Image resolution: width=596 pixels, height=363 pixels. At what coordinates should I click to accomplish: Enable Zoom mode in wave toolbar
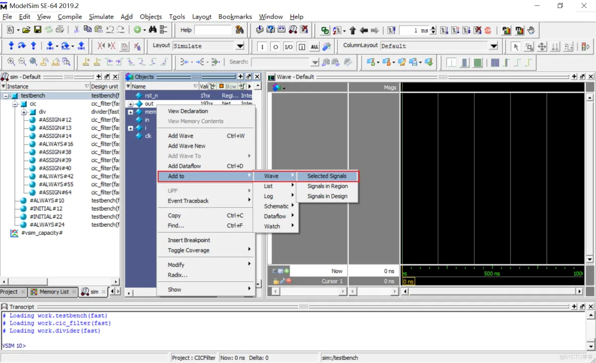529,46
